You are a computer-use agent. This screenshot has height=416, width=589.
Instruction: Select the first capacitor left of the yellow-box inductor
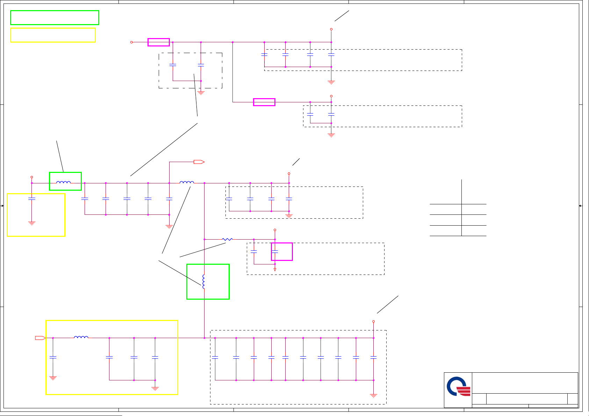click(53, 357)
